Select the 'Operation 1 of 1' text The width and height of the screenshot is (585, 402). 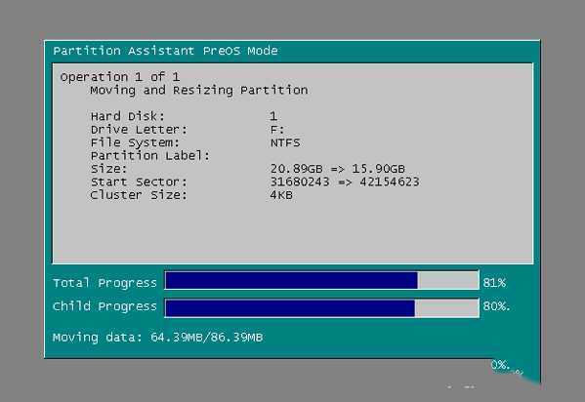point(120,77)
